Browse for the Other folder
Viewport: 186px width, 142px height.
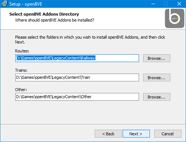coord(157,97)
